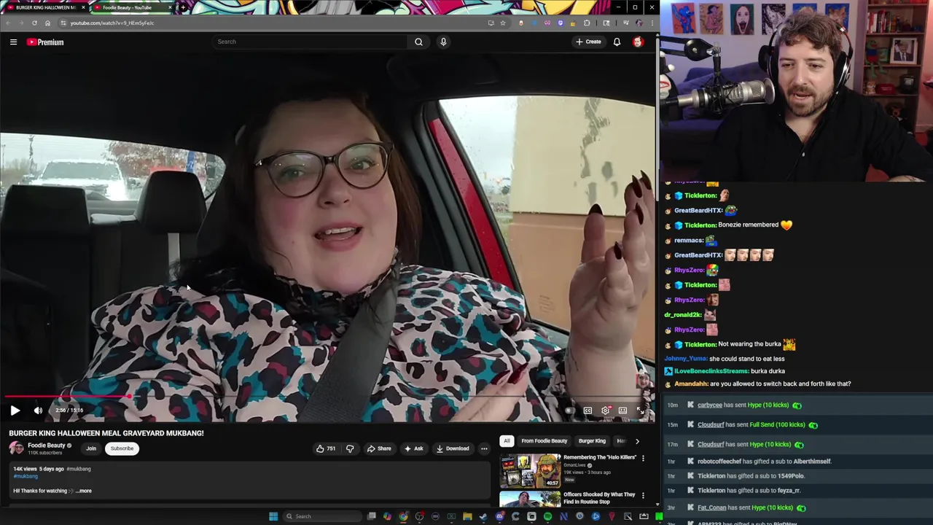Go to YouTube Premium home logo
Viewport: 933px width, 525px height.
[45, 42]
